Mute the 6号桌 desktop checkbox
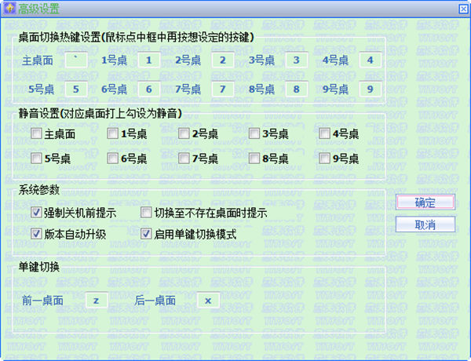471x361 pixels. (112, 158)
